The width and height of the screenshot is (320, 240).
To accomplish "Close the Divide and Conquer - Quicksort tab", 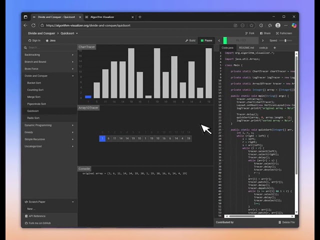I will click(x=80, y=17).
